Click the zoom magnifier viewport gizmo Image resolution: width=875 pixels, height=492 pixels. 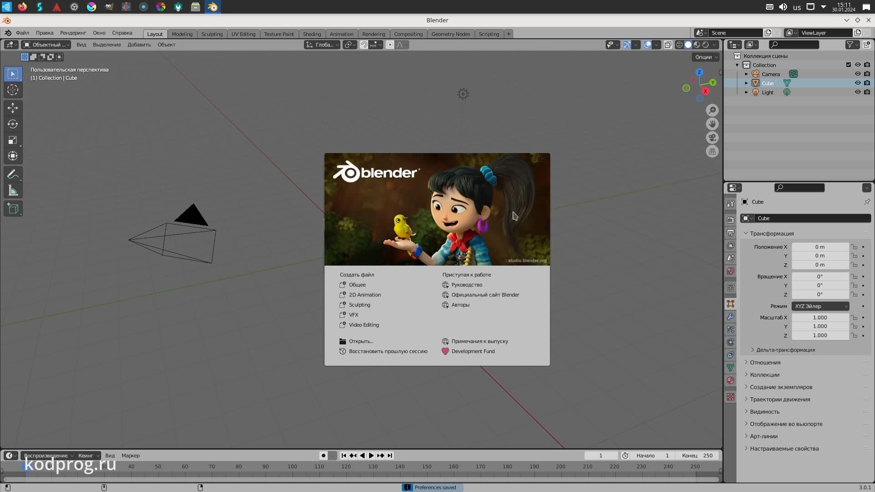[712, 110]
